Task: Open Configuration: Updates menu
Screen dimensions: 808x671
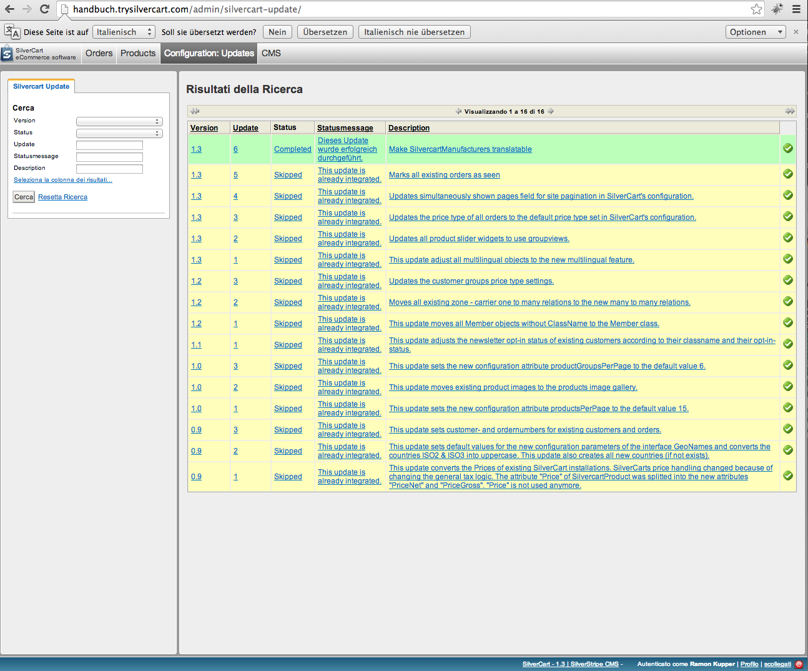Action: click(x=209, y=53)
